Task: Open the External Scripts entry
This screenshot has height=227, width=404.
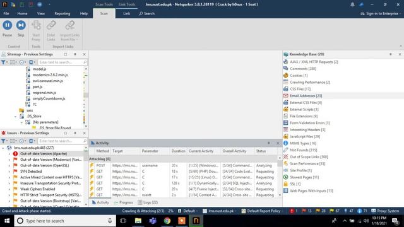Action: pos(304,109)
